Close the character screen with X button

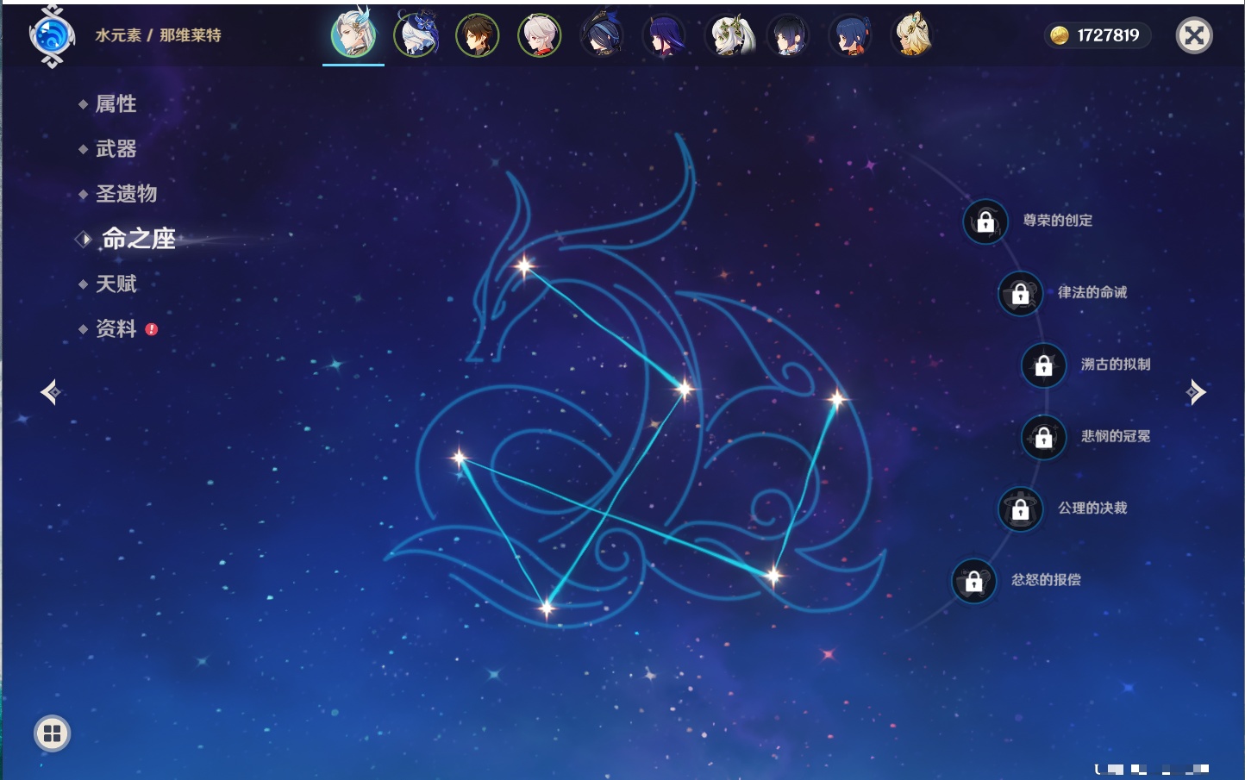click(1194, 35)
